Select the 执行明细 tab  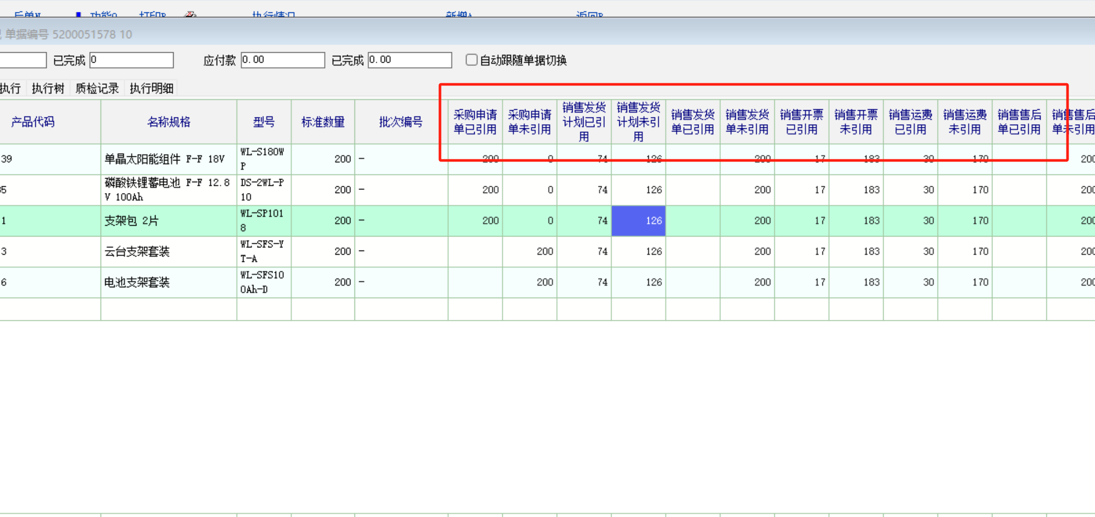coord(151,88)
